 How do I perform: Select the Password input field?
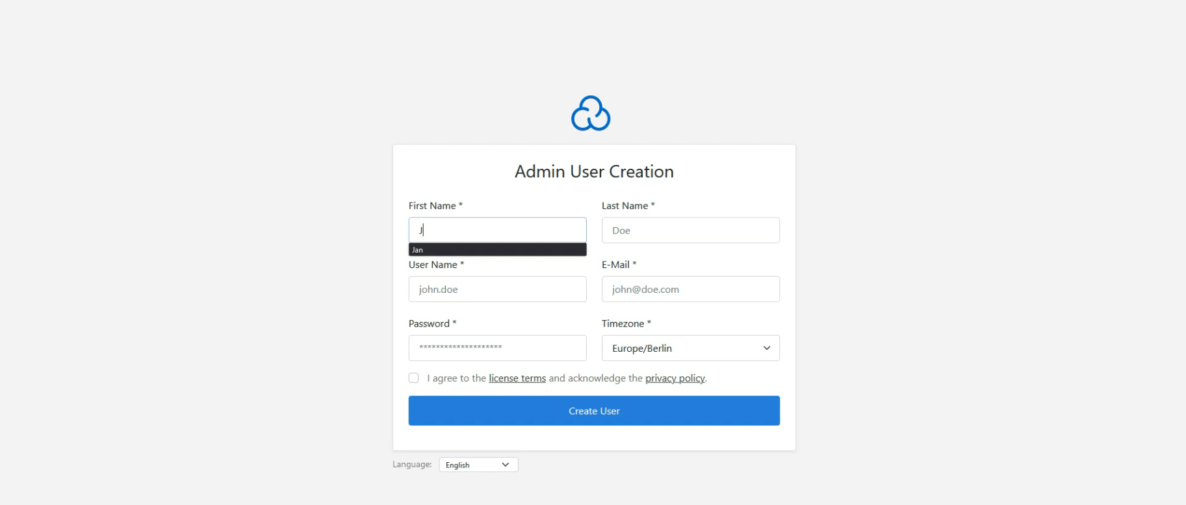point(497,348)
